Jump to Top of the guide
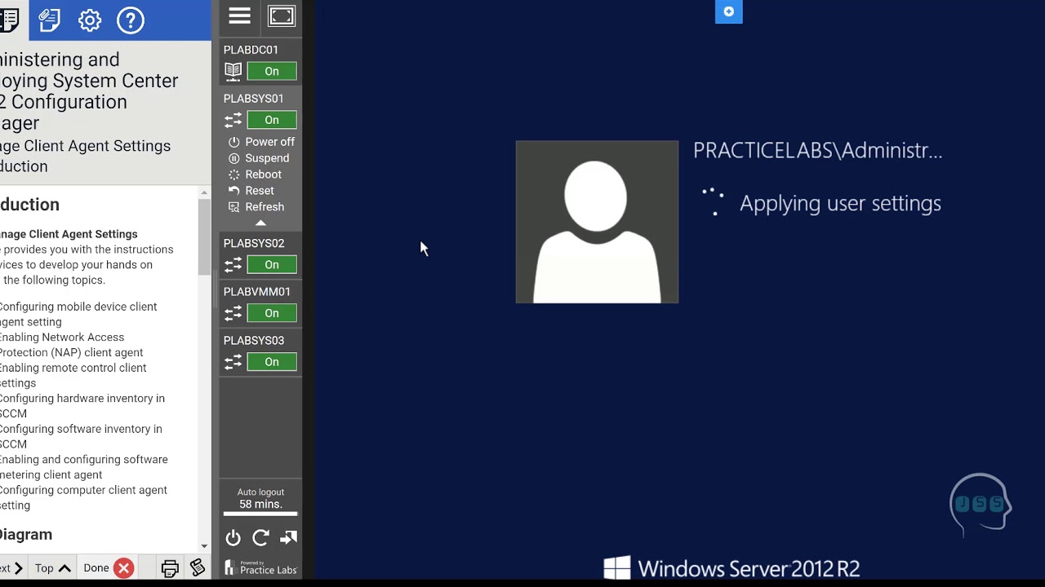 53,568
